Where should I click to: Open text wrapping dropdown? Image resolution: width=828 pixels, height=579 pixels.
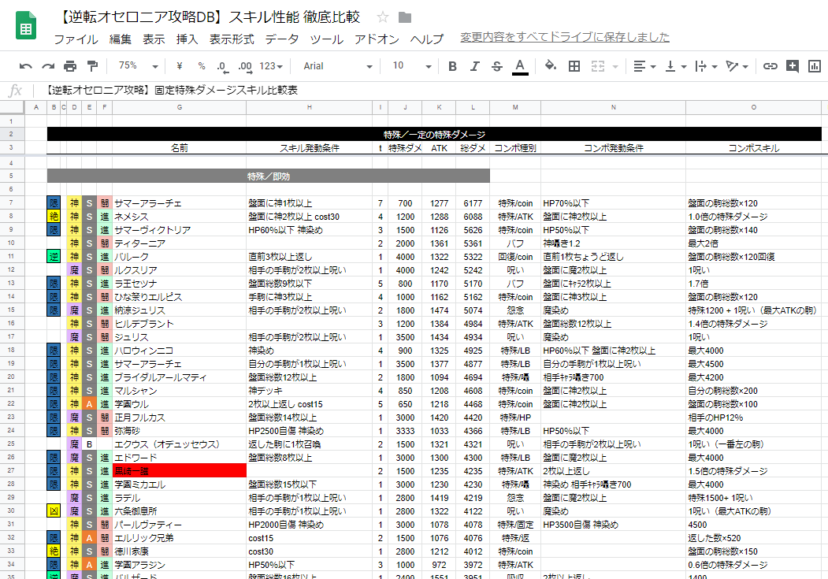click(x=706, y=66)
